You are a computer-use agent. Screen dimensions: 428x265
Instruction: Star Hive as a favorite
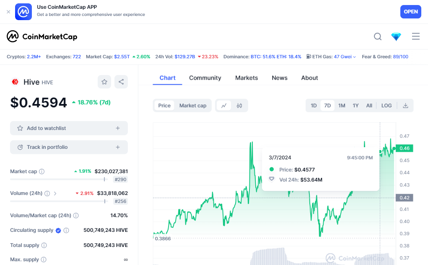(x=104, y=82)
